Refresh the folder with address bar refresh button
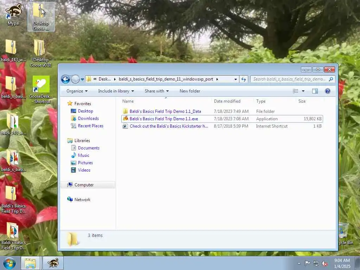Screen dimensions: 360x270 tap(244, 79)
